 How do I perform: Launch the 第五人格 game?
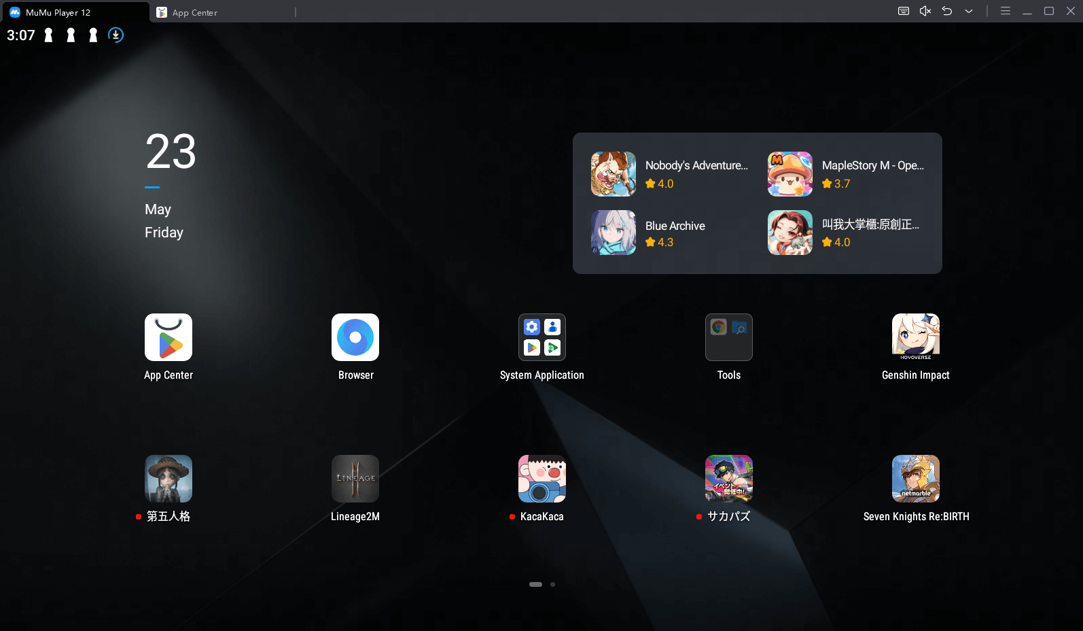[168, 479]
